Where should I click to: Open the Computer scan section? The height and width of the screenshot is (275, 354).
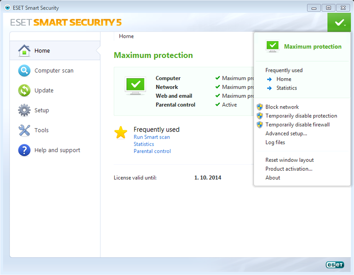55,71
